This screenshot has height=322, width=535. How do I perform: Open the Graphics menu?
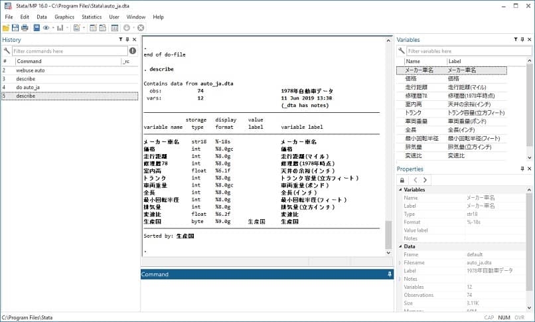point(64,17)
